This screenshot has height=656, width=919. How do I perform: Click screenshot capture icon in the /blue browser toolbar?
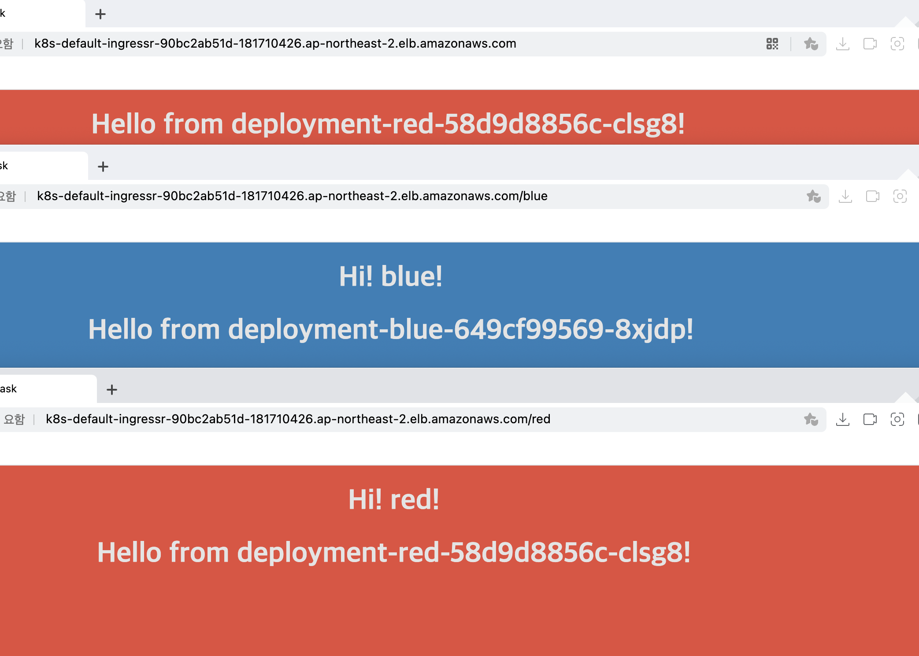click(x=900, y=196)
